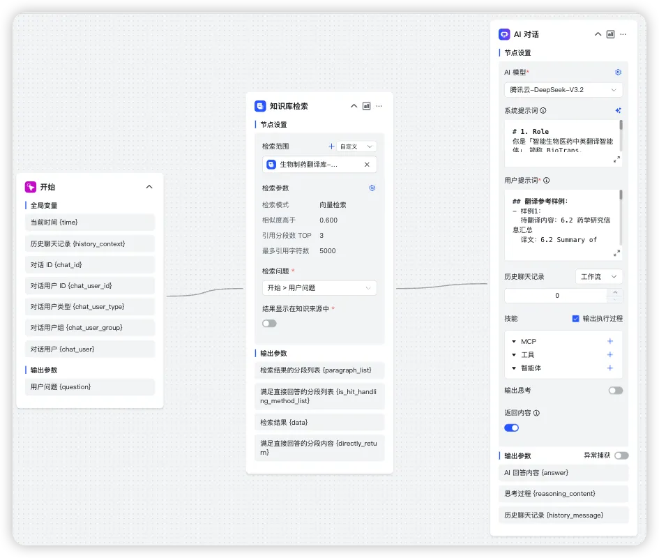
Task: Click AI 回答内容 {answer} output
Action: (563, 473)
